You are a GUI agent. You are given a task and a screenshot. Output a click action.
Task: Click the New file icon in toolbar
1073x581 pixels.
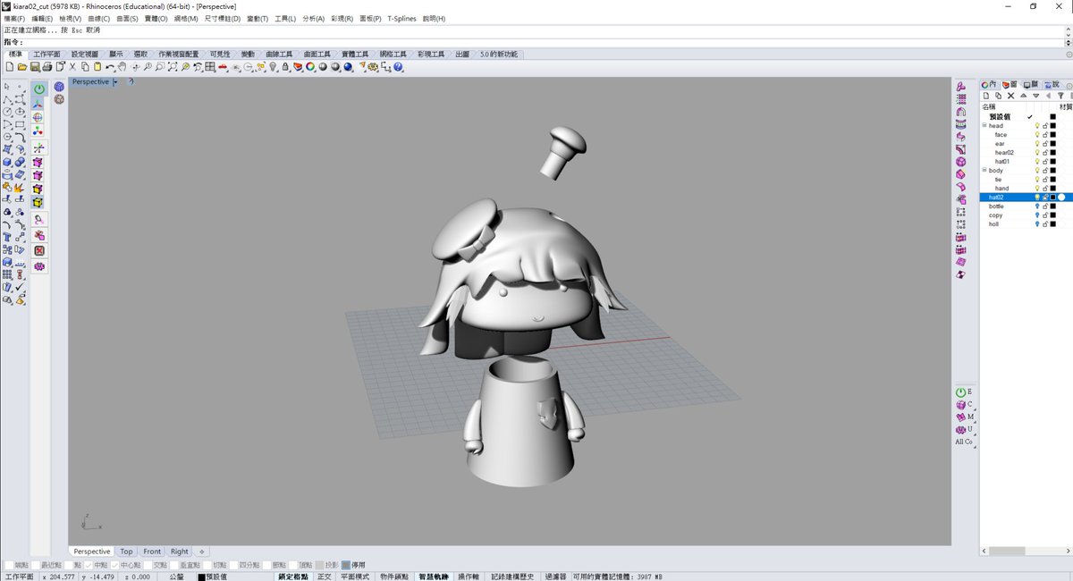click(x=10, y=66)
